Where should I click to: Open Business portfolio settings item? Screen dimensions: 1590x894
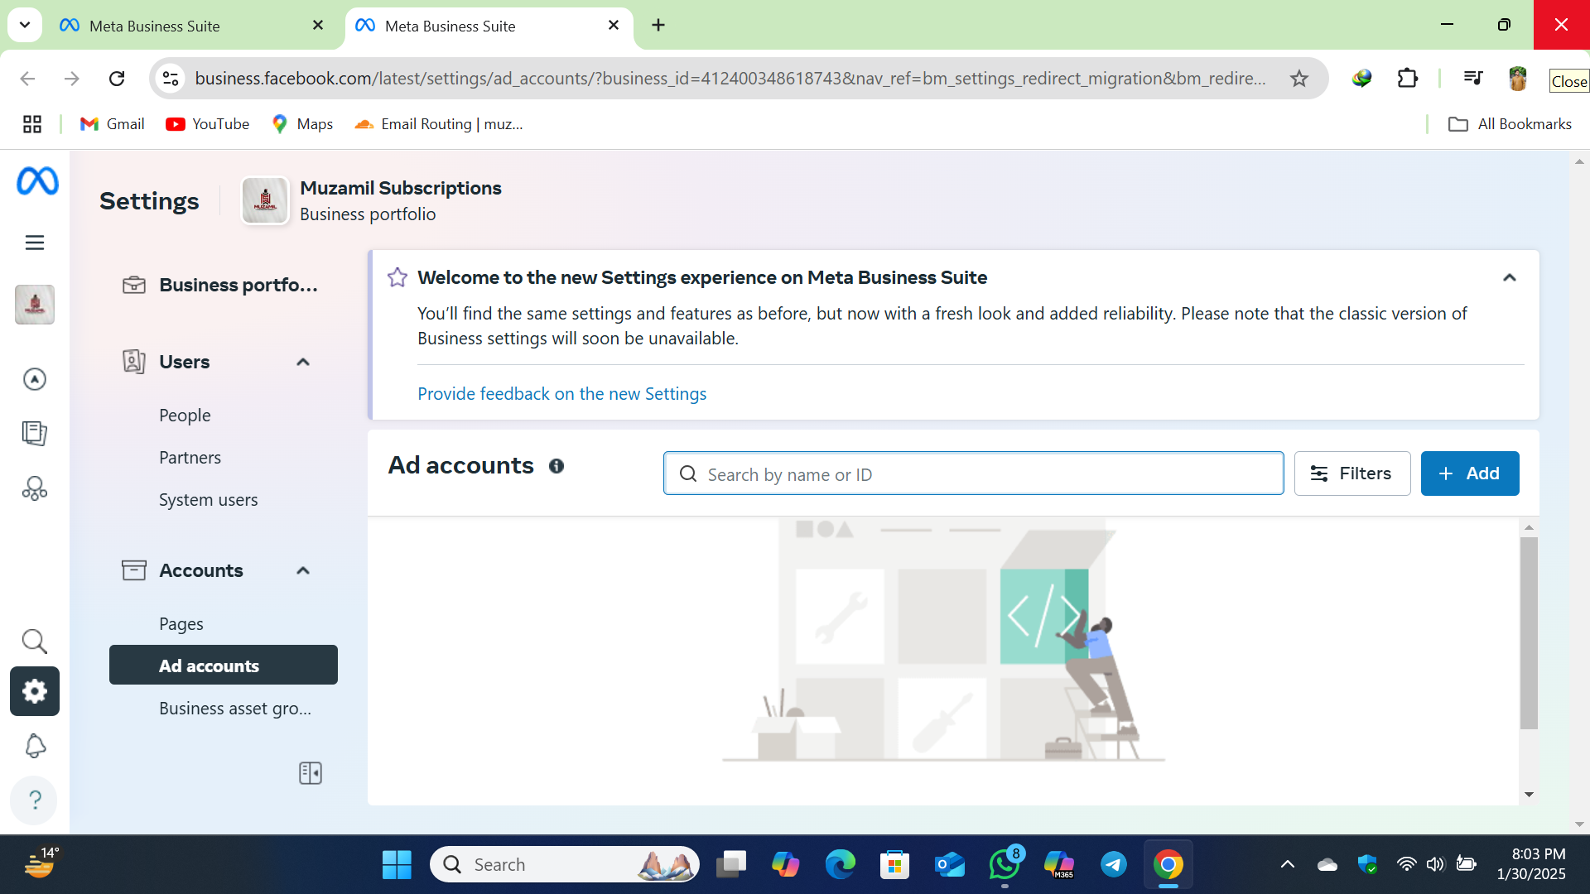click(224, 285)
